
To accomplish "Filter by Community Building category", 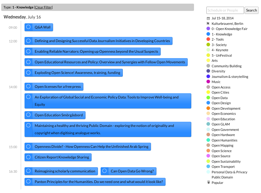I will (x=226, y=66).
